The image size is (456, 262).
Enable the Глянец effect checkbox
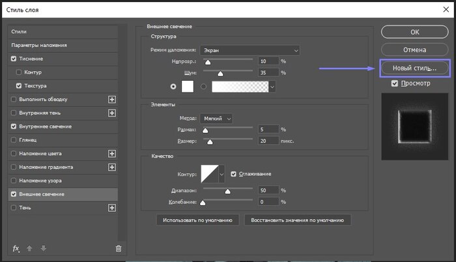tap(14, 139)
